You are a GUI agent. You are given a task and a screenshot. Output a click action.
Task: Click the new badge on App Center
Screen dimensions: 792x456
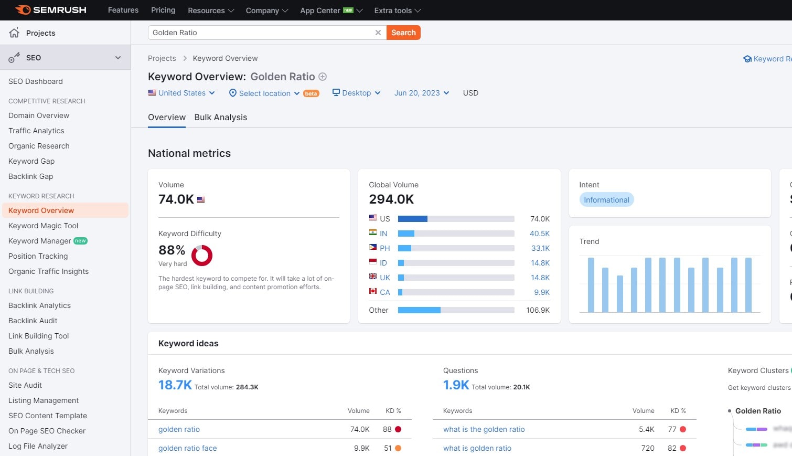tap(348, 10)
